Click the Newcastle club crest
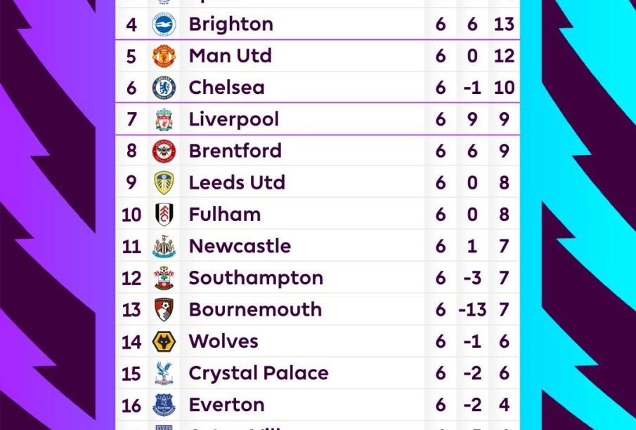The width and height of the screenshot is (636, 430). coord(164,246)
